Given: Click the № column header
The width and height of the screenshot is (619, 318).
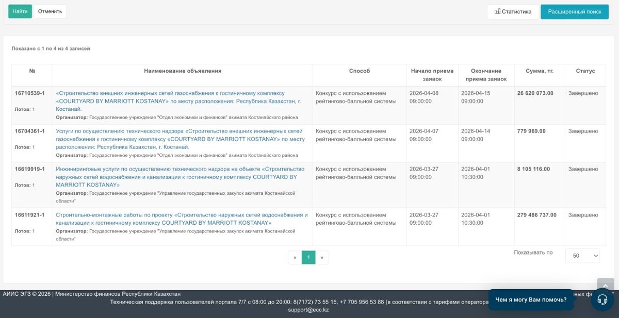Looking at the screenshot, I should (32, 71).
